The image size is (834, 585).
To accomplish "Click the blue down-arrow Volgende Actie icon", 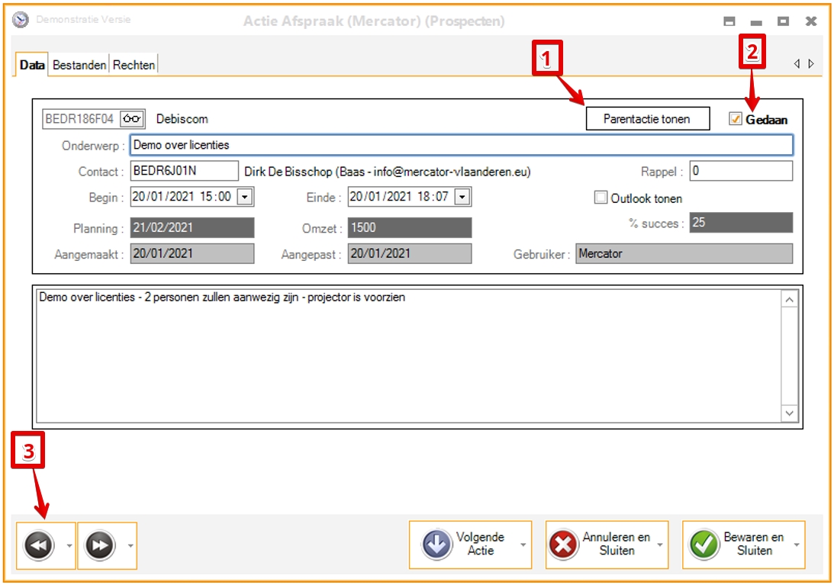I will 438,545.
